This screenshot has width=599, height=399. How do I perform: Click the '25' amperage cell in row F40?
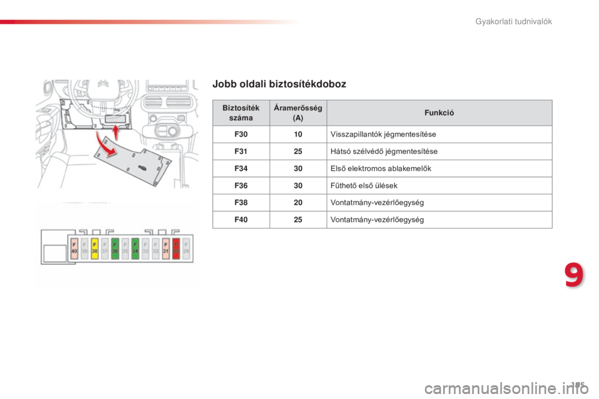point(298,220)
